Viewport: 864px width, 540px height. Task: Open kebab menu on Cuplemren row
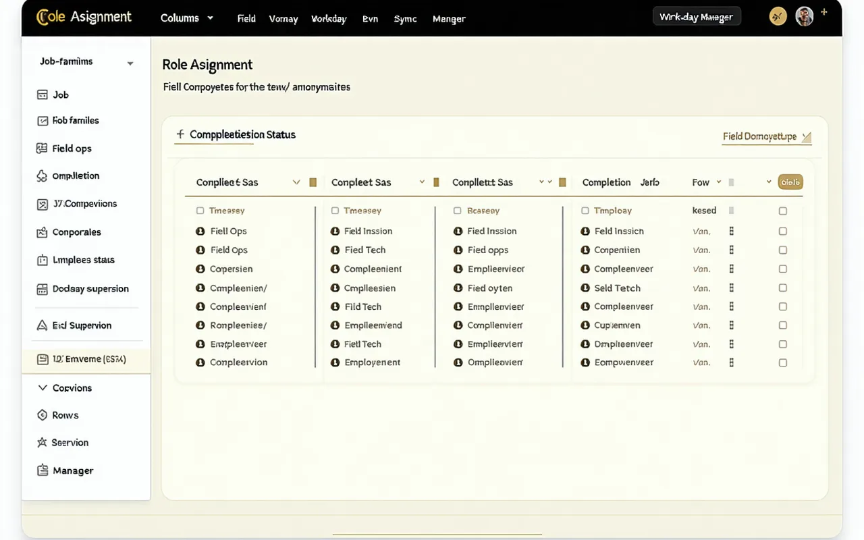coord(732,325)
